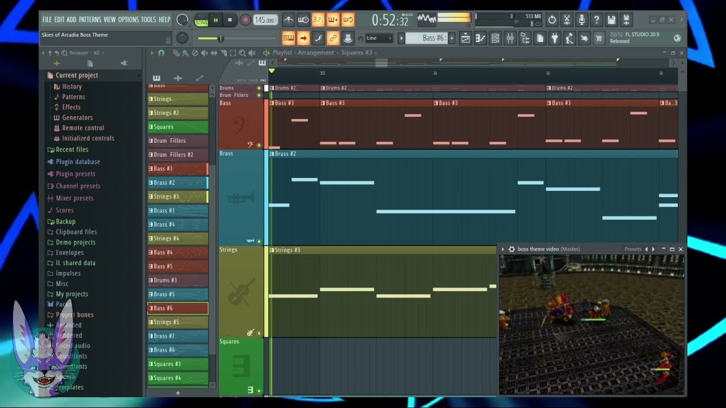Image resolution: width=726 pixels, height=408 pixels.
Task: Open the Mixer view icon
Action: tap(510, 38)
